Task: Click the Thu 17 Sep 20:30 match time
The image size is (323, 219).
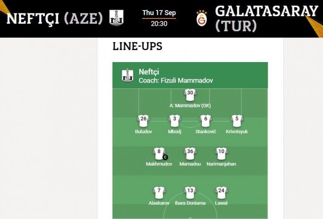Action: coord(159,18)
